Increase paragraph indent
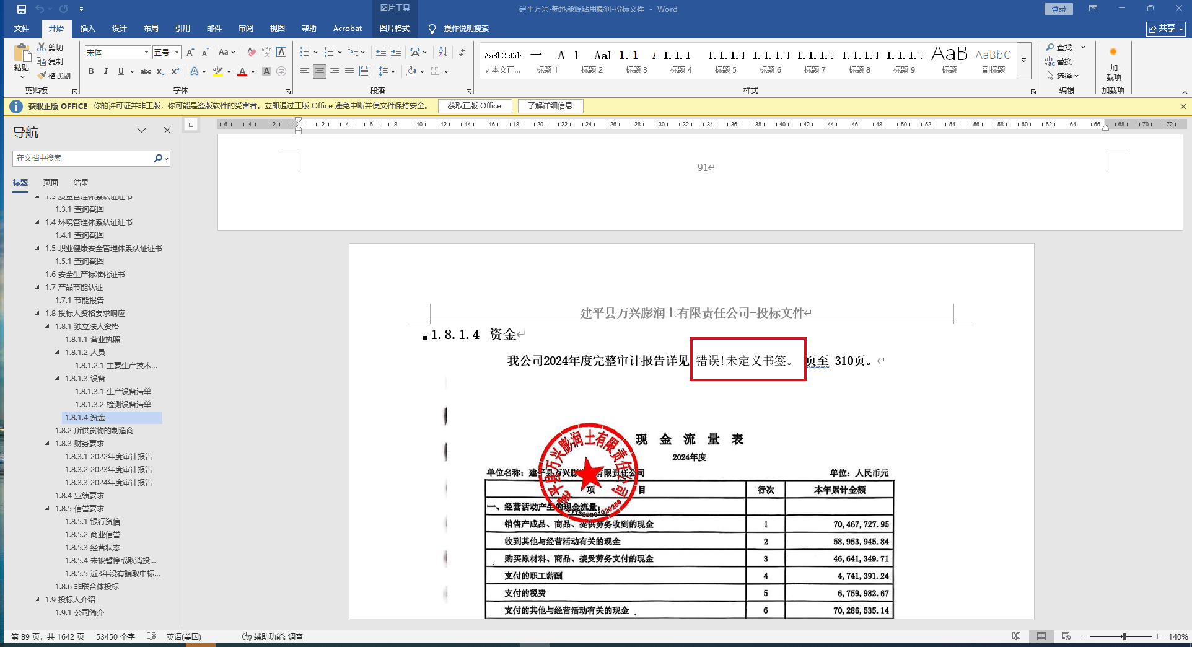Screen dimensions: 1192x647 [x=396, y=52]
